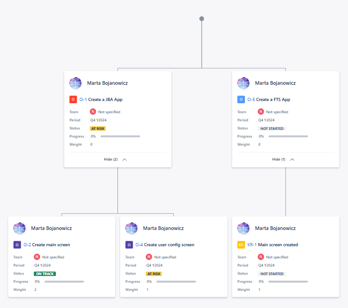Open the O-1 objective key link
This screenshot has height=308, width=348.
pos(83,100)
